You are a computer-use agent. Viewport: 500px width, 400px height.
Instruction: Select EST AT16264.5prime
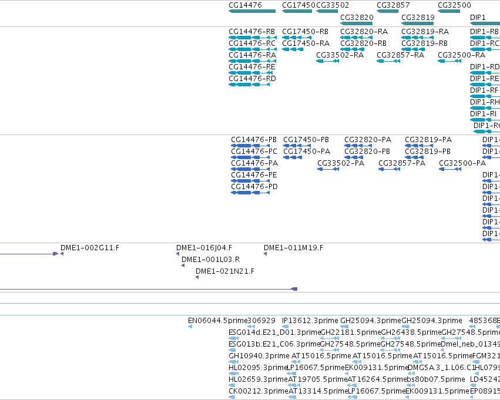(x=352, y=385)
